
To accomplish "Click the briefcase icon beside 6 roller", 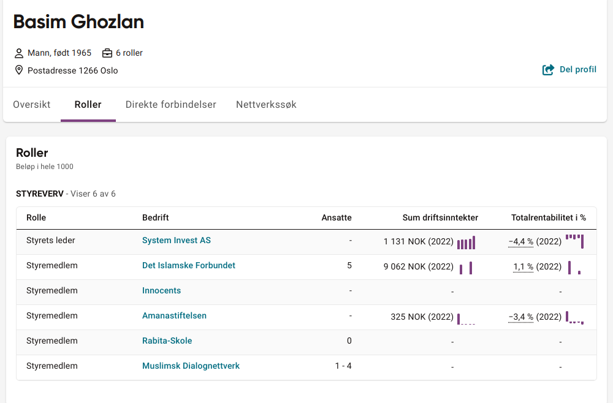I will pyautogui.click(x=107, y=53).
